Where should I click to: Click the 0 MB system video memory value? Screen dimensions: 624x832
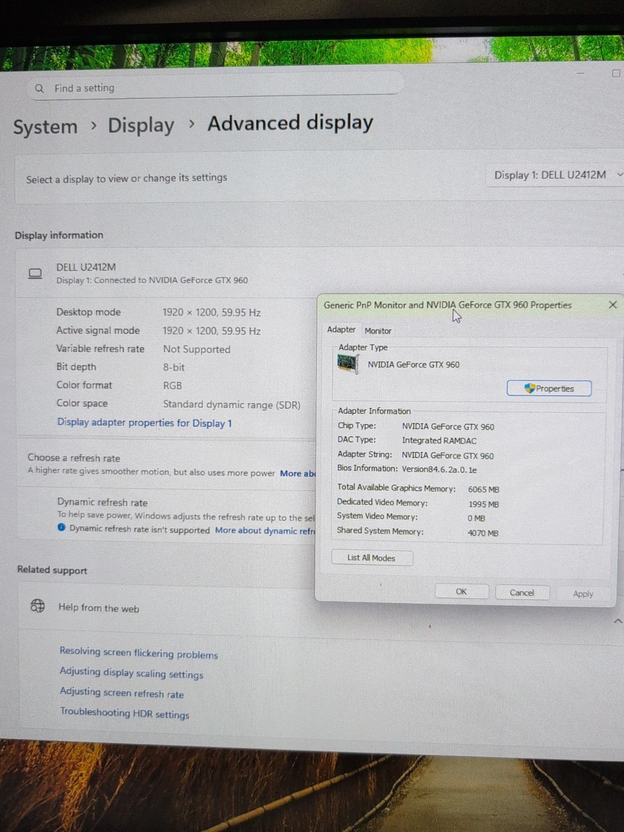tap(476, 518)
